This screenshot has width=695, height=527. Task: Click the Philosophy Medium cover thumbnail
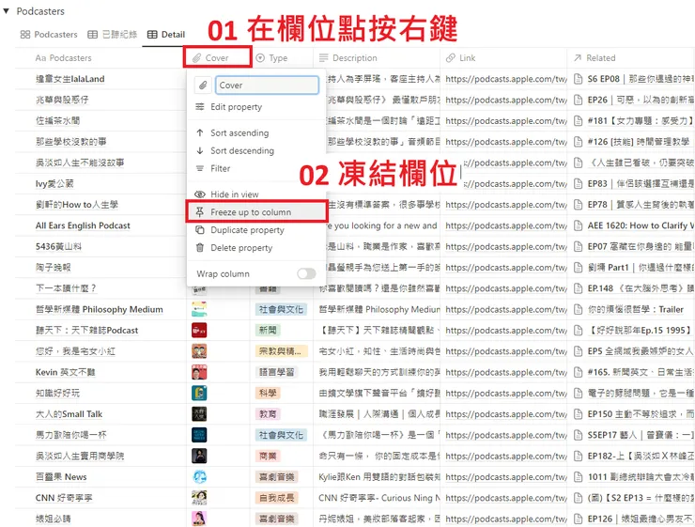click(x=199, y=309)
